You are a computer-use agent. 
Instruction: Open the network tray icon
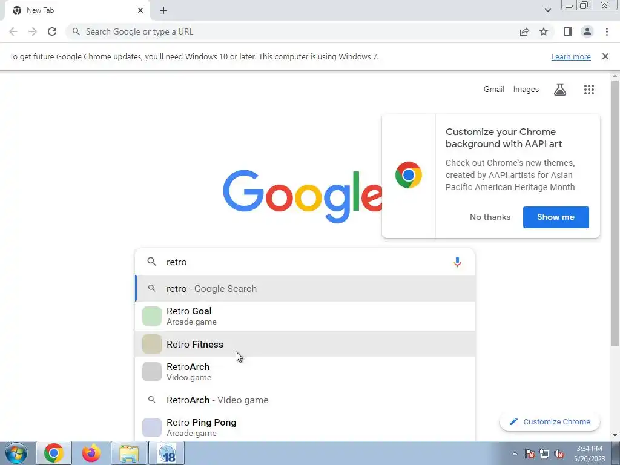click(544, 453)
